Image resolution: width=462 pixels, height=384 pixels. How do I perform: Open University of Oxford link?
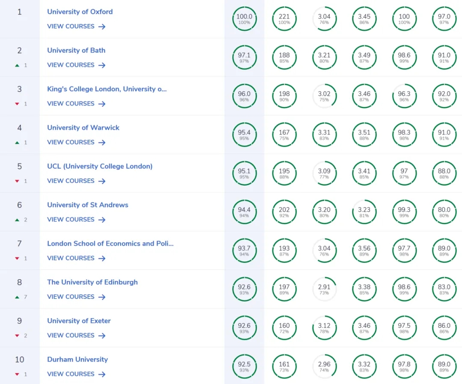80,12
